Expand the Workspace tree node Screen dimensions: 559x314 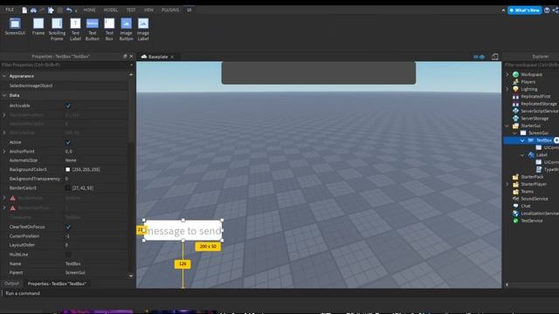[x=507, y=74]
